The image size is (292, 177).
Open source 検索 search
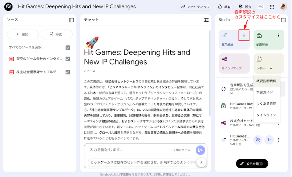56,34
